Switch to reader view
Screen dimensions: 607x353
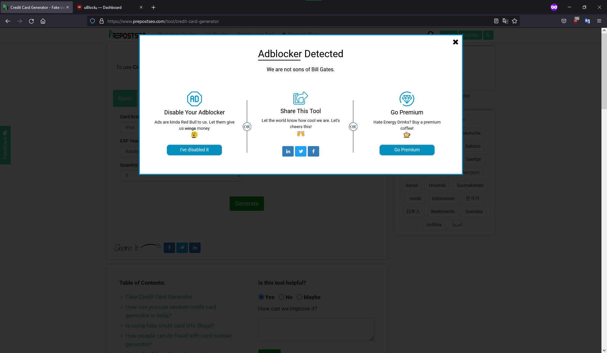[496, 21]
